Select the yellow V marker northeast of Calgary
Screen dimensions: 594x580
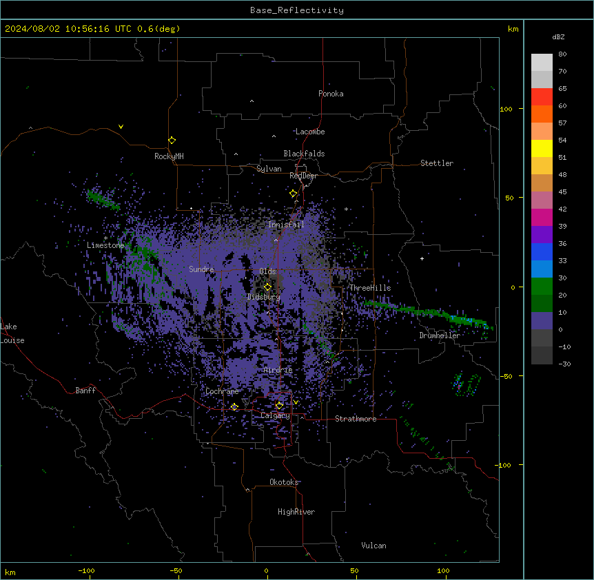point(296,402)
